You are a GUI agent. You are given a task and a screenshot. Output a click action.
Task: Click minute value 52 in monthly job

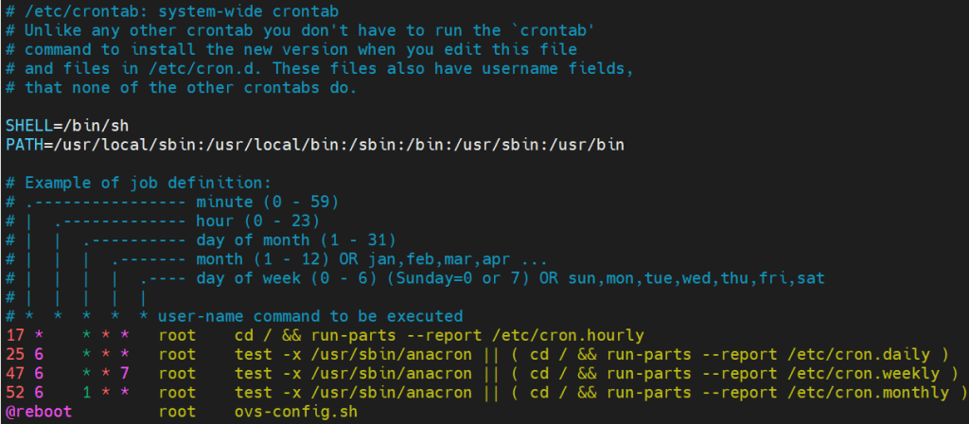pos(15,392)
